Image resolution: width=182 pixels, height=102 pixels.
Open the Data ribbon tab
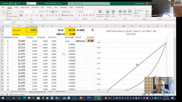[42, 7]
